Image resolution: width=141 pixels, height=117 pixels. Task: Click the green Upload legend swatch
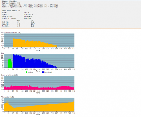(x=27, y=72)
